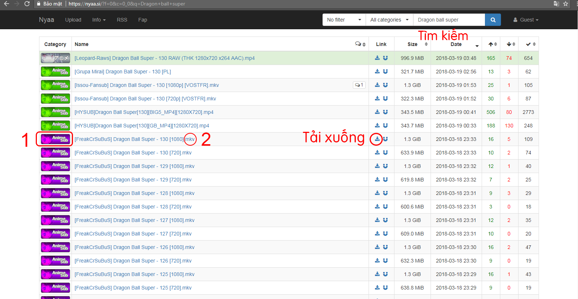Expand the Info menu in navbar

[99, 20]
